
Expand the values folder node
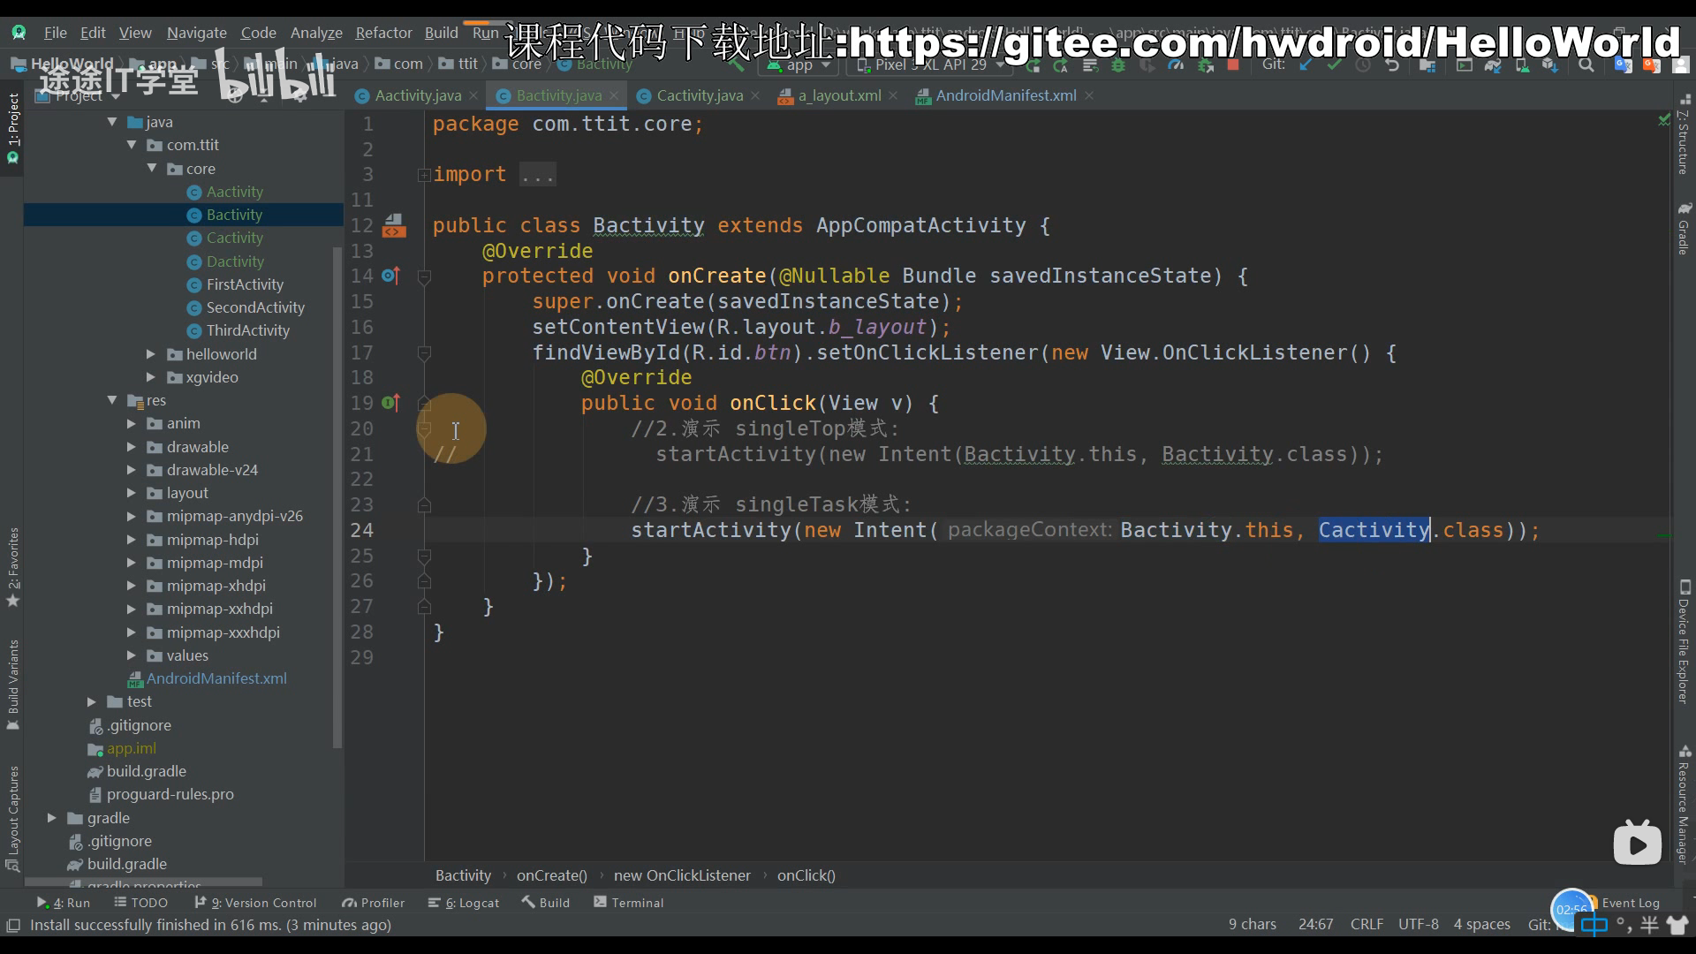click(132, 655)
